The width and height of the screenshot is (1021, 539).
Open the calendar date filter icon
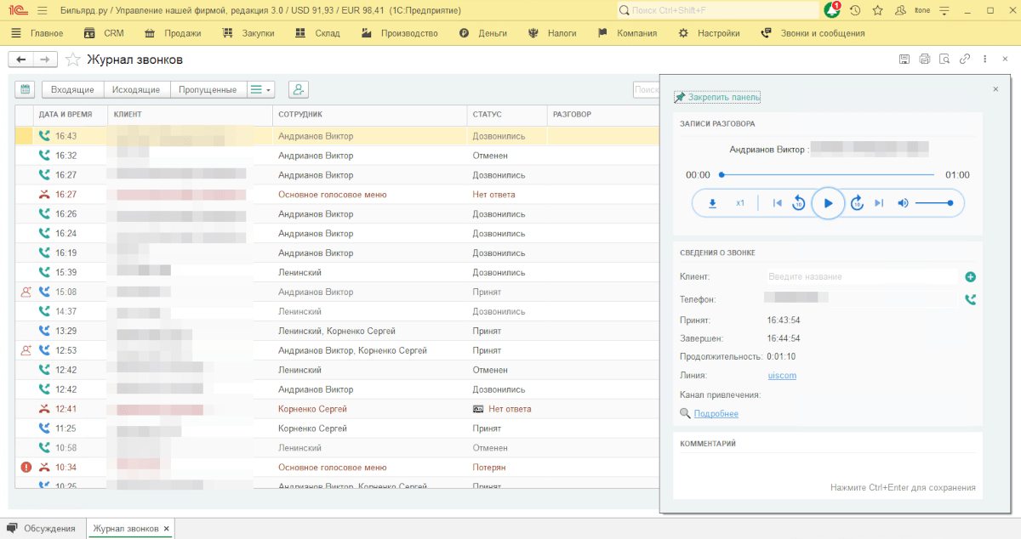coord(25,89)
